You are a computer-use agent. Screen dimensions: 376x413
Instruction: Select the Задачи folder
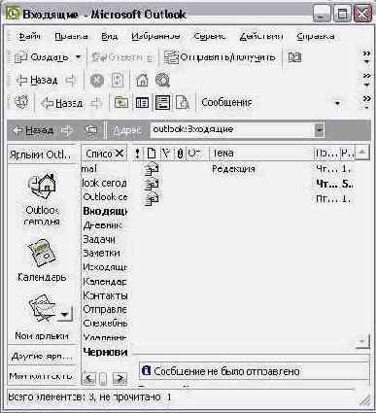[x=99, y=239]
